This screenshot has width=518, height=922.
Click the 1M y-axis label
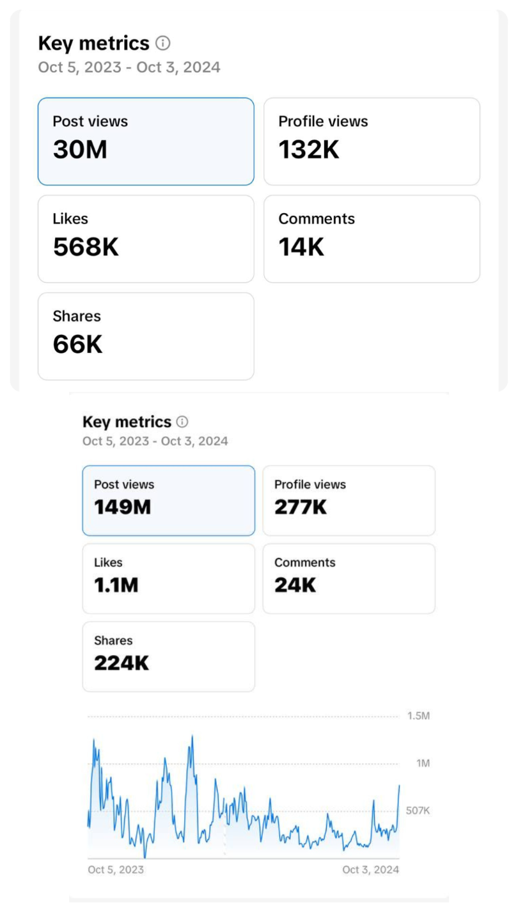(423, 763)
